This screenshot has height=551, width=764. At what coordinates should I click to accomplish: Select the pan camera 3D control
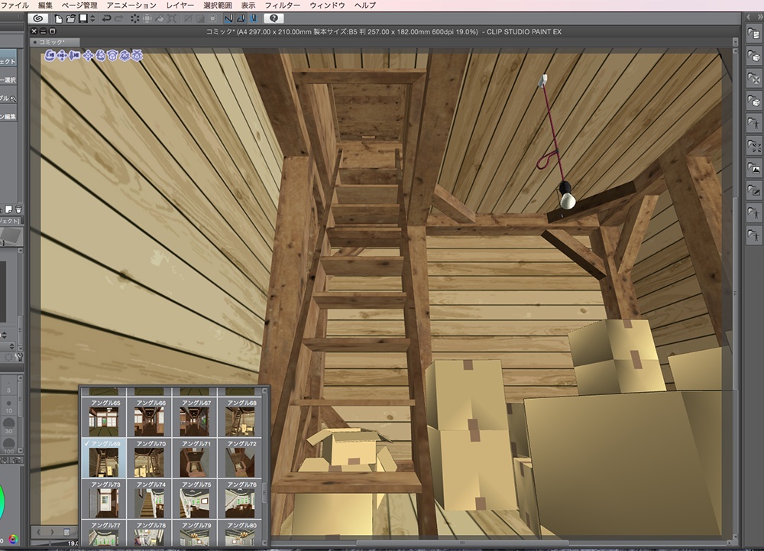[62, 56]
